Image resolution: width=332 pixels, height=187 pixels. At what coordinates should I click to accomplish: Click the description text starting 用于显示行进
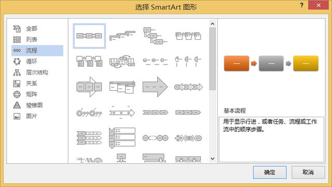pyautogui.click(x=270, y=126)
